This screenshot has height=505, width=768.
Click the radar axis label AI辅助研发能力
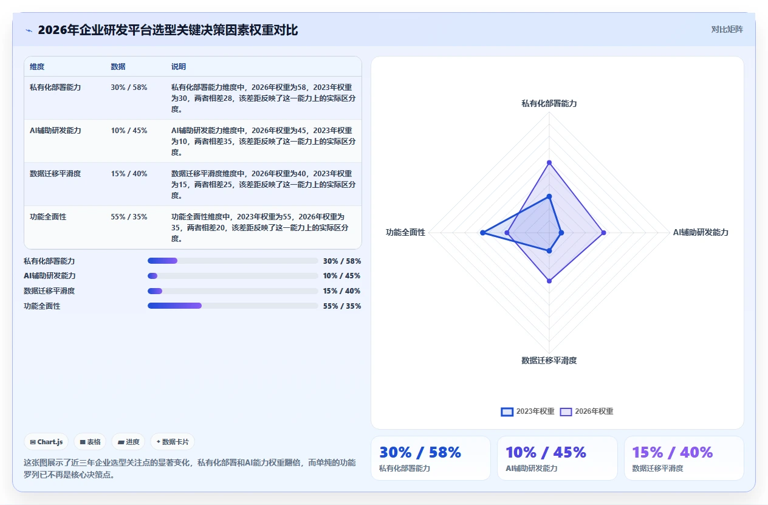tap(701, 232)
